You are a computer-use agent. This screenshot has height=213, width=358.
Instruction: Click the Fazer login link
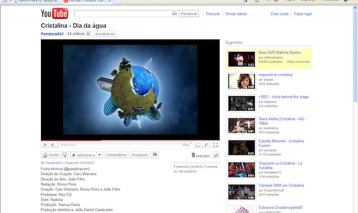303,14
